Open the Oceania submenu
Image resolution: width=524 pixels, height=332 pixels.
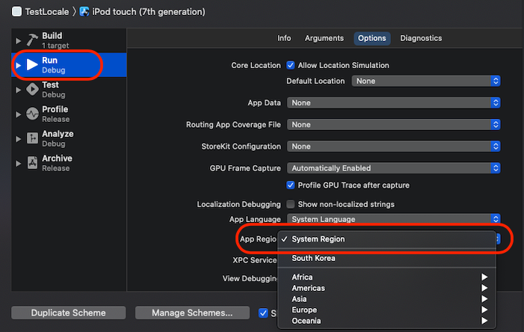click(x=386, y=321)
